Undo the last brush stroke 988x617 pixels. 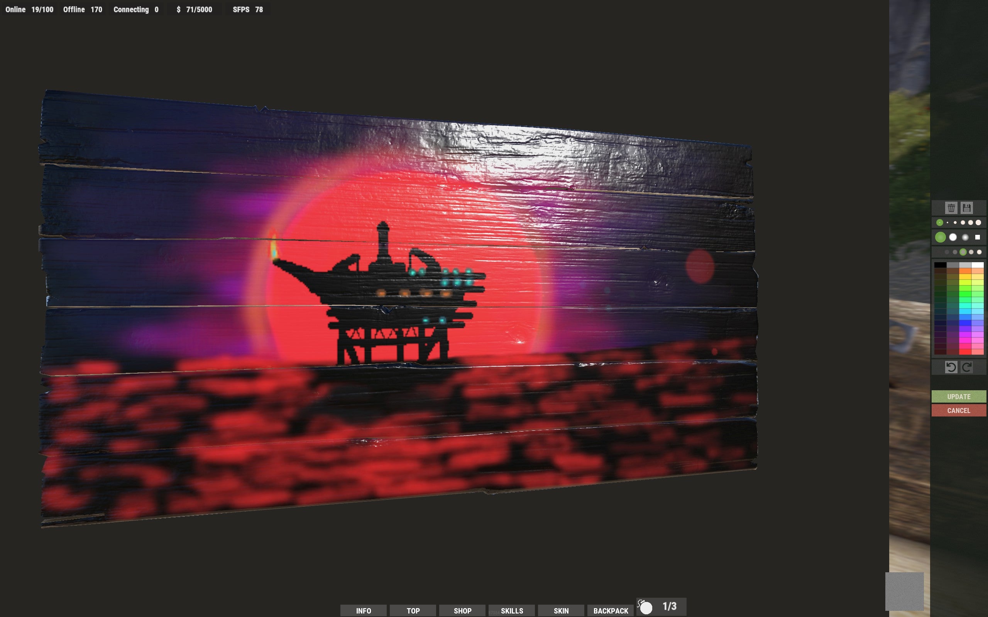pos(951,366)
